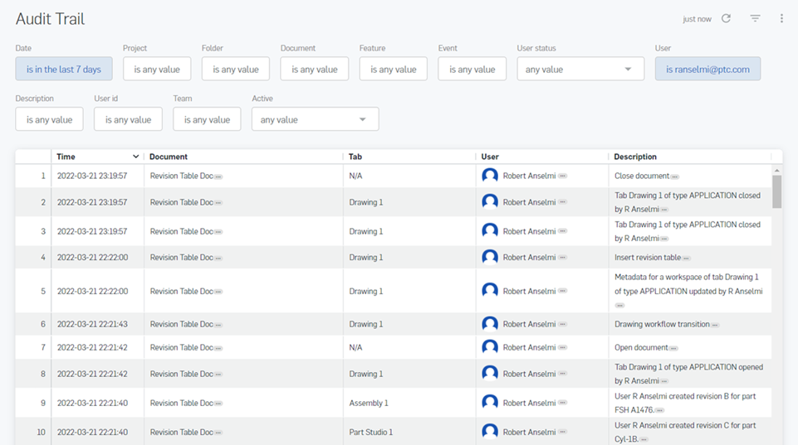Click Robert Anselmi avatar in row 1
798x445 pixels.
[x=490, y=176]
